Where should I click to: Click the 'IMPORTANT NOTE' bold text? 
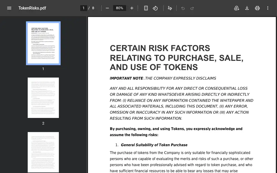point(126,78)
